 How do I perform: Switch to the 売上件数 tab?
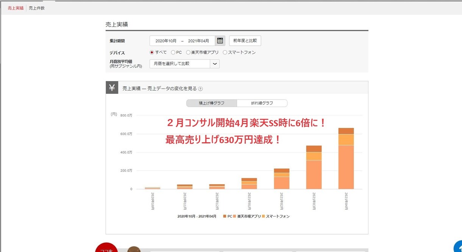[x=37, y=8]
